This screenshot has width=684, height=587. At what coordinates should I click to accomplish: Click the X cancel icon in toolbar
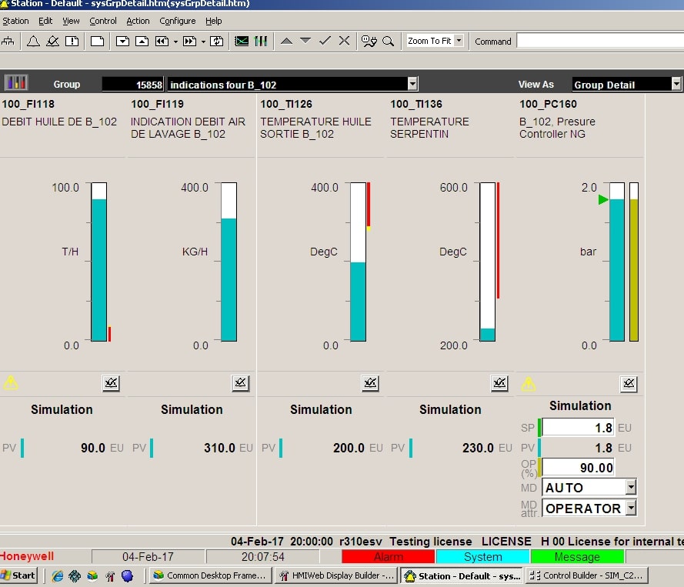pos(344,41)
